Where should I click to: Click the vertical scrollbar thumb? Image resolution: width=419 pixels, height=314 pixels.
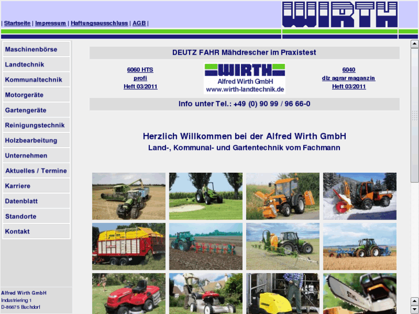tap(414, 115)
